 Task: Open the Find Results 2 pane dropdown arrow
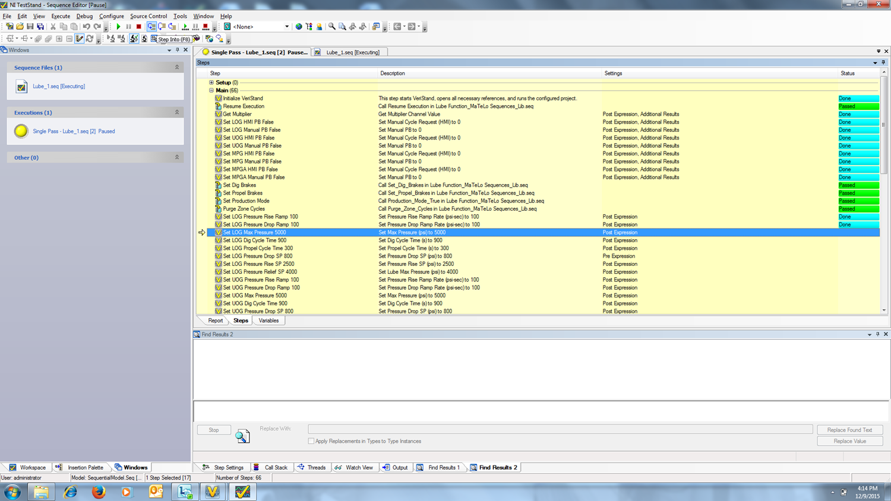coord(870,334)
